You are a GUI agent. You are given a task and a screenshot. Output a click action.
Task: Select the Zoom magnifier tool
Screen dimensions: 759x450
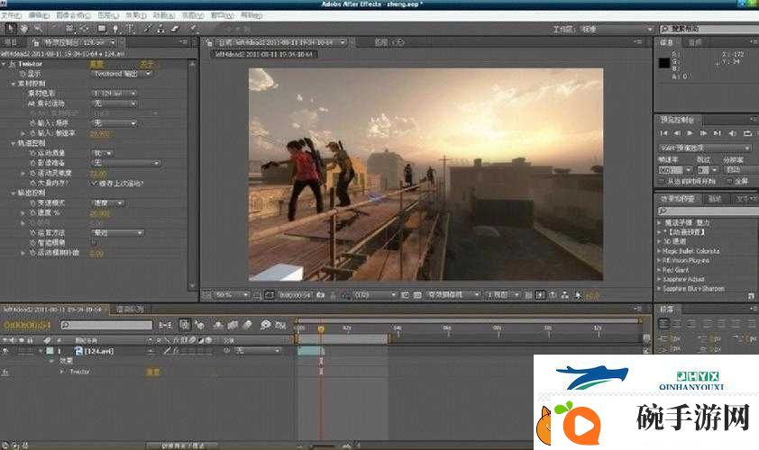[38, 29]
